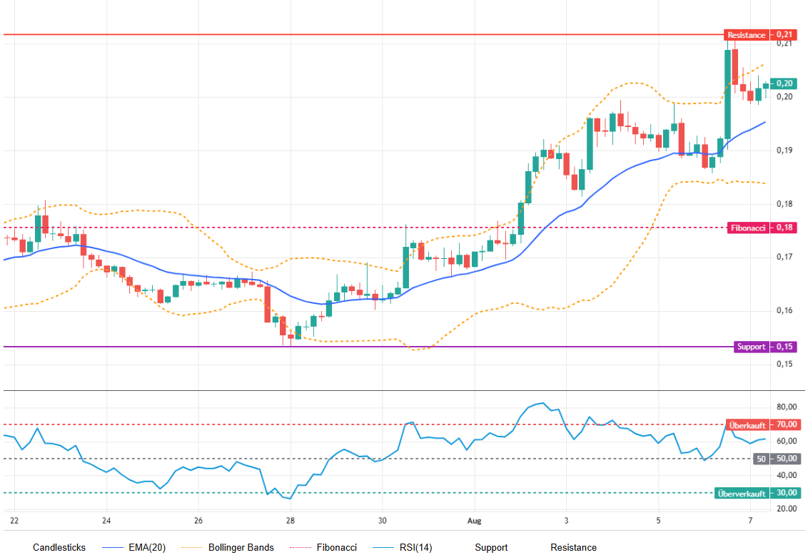
Task: Click the 30 date axis label
Action: [x=383, y=521]
